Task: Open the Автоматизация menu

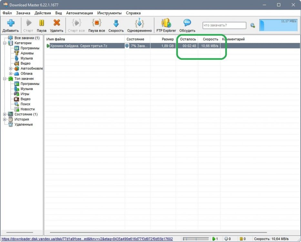Action: point(79,13)
